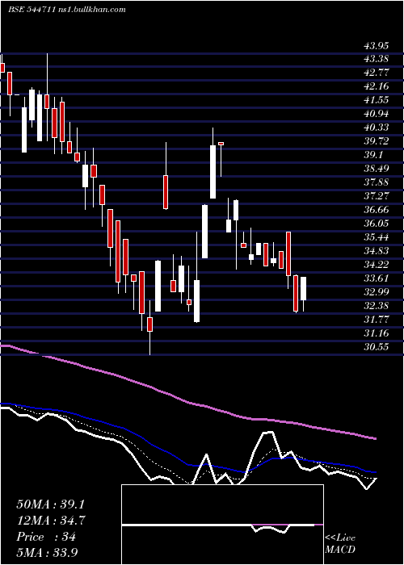Click the BSE 544711 ns1.bullkhan.com header text

tap(67, 10)
